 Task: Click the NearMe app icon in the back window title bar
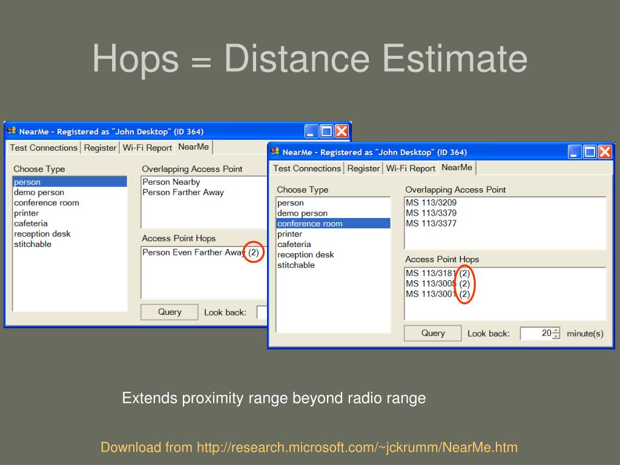(x=12, y=131)
